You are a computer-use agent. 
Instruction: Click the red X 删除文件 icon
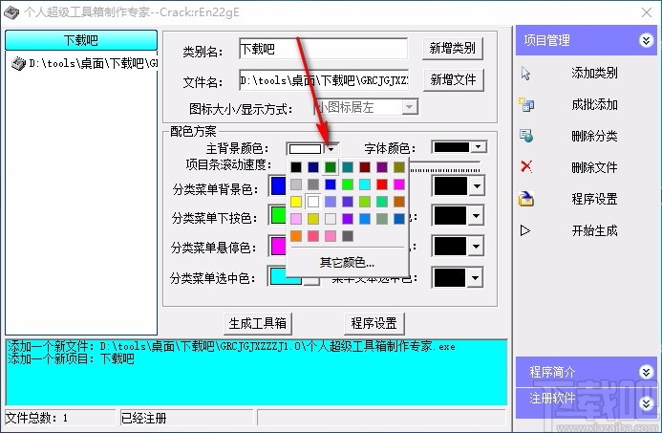(x=526, y=166)
